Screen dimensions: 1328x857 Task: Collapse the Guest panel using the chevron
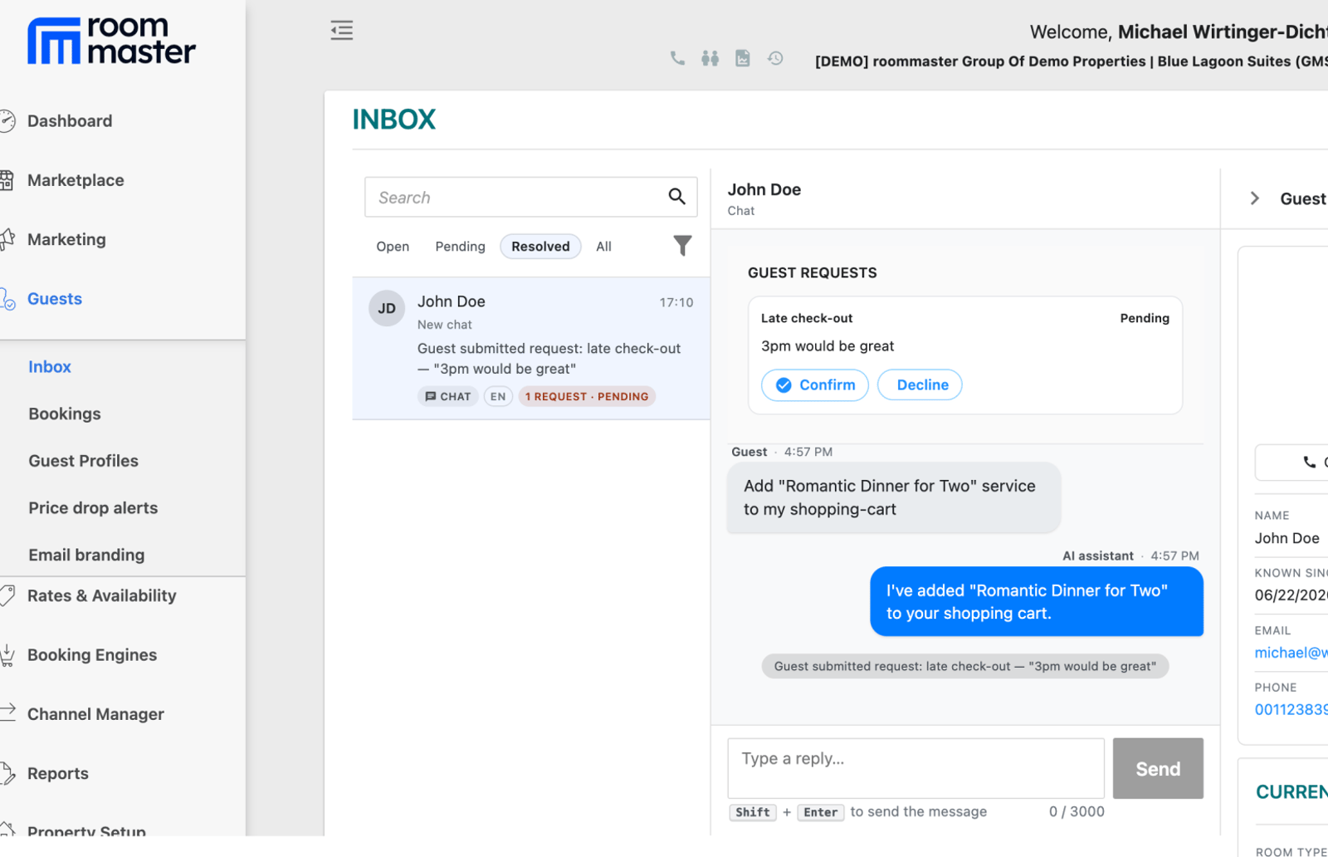pos(1255,198)
